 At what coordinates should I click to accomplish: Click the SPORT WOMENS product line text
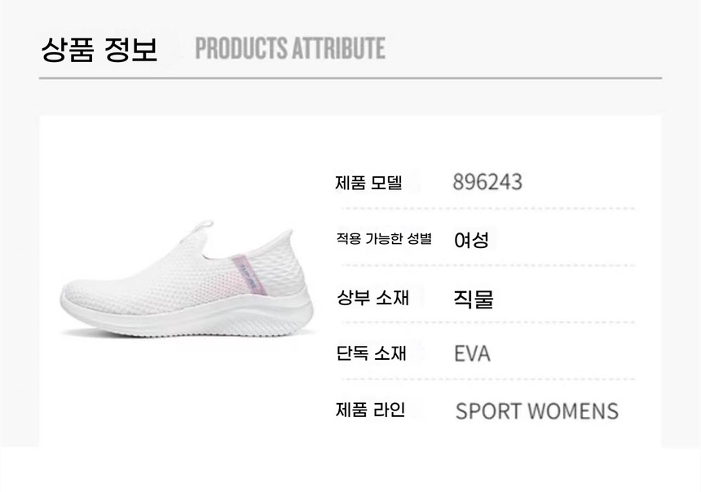pyautogui.click(x=536, y=410)
